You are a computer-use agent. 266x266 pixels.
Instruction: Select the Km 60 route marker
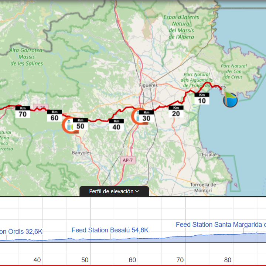pyautogui.click(x=55, y=116)
